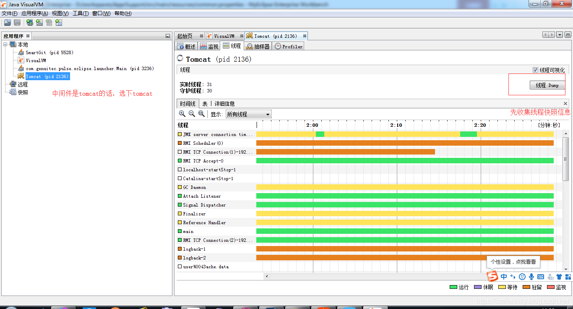Select the 快照 tree node
This screenshot has height=309, width=573.
23,92
